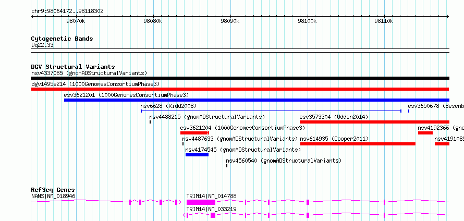The width and height of the screenshot is (464, 221).
Task: Open the esv3621204 variant label
Action: [242, 128]
